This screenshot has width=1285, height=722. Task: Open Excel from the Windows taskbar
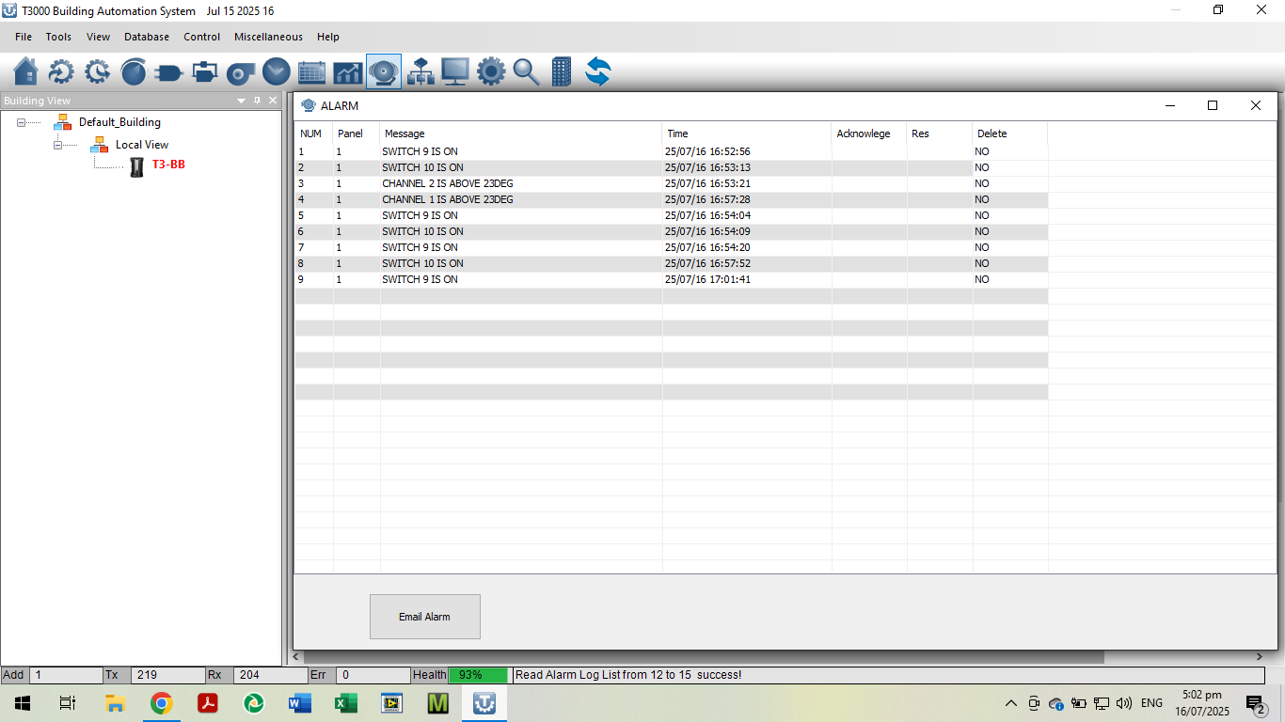[345, 703]
